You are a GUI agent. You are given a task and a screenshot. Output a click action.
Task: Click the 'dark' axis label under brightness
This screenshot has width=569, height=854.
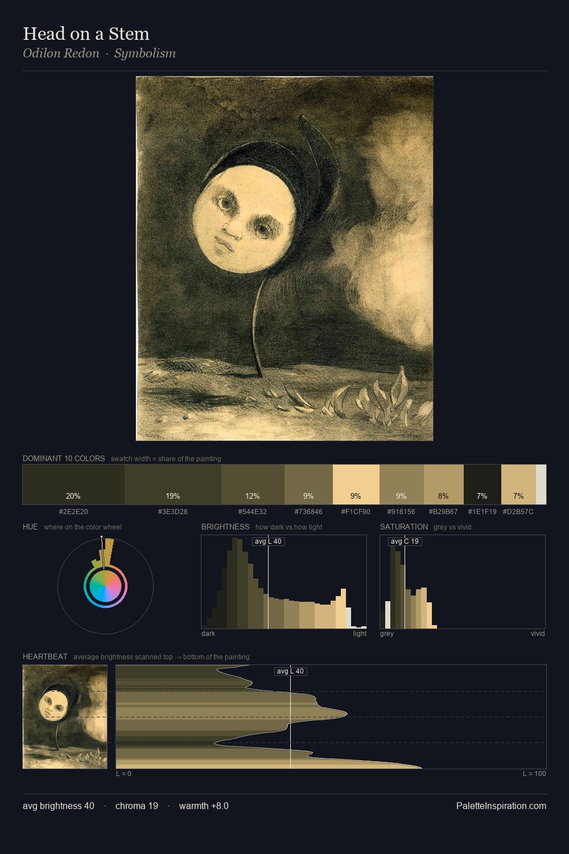[x=208, y=634]
